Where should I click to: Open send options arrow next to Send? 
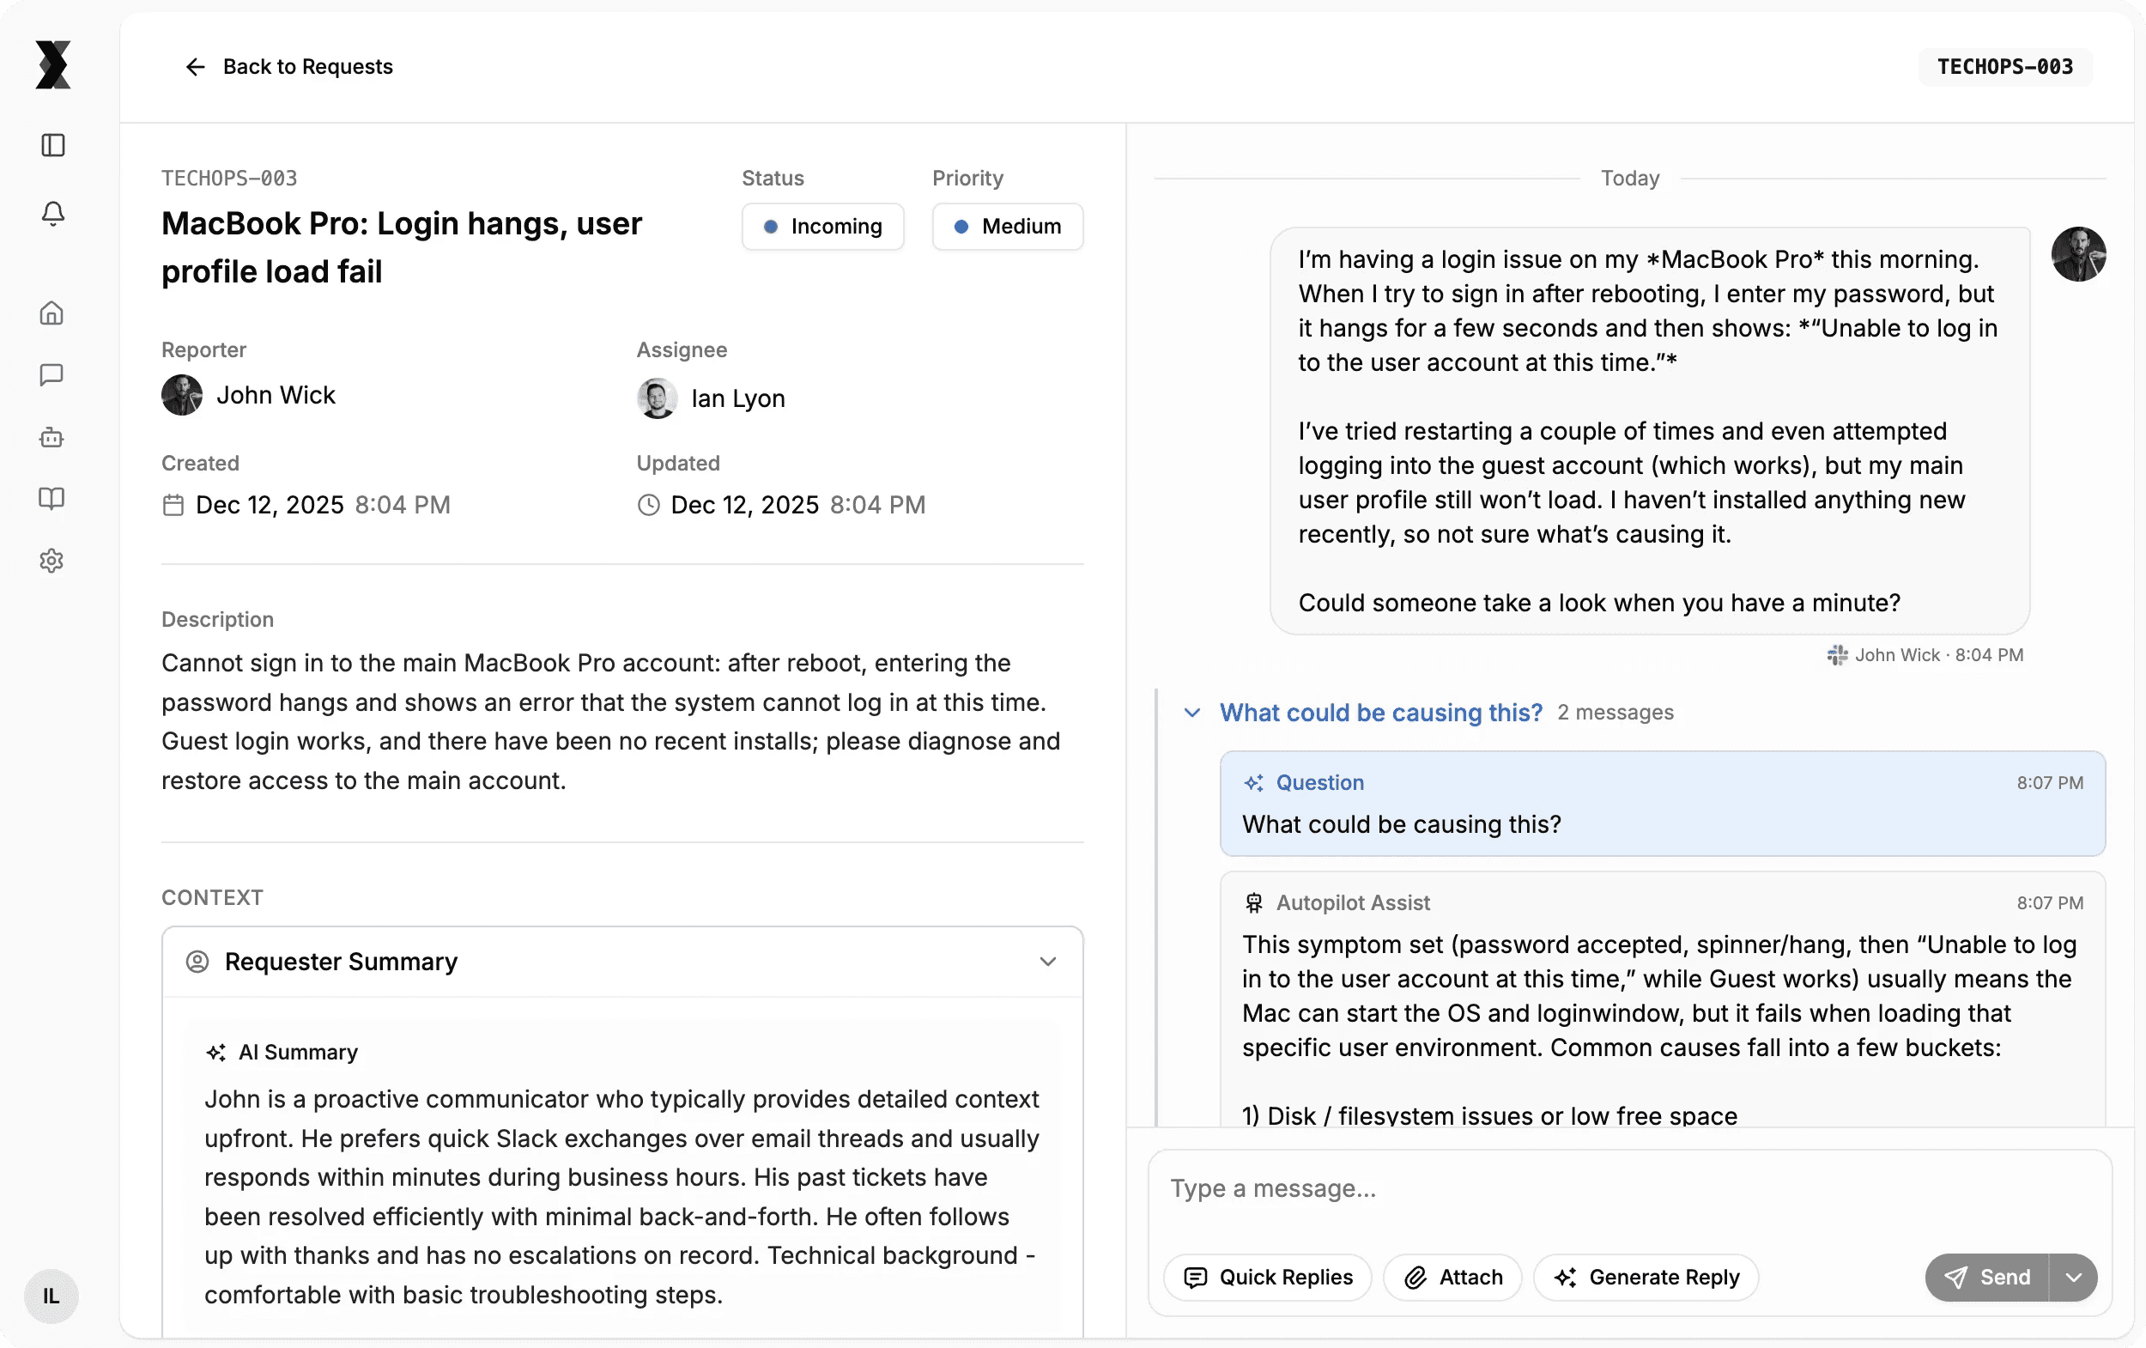point(2073,1277)
